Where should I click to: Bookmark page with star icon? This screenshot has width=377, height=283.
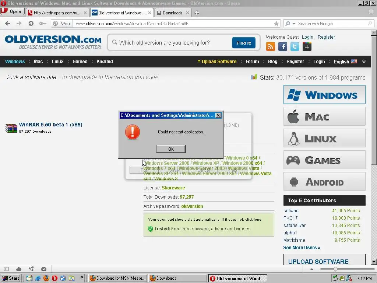(276, 23)
